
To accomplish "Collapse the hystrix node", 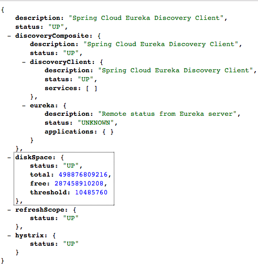I will 9,236.
